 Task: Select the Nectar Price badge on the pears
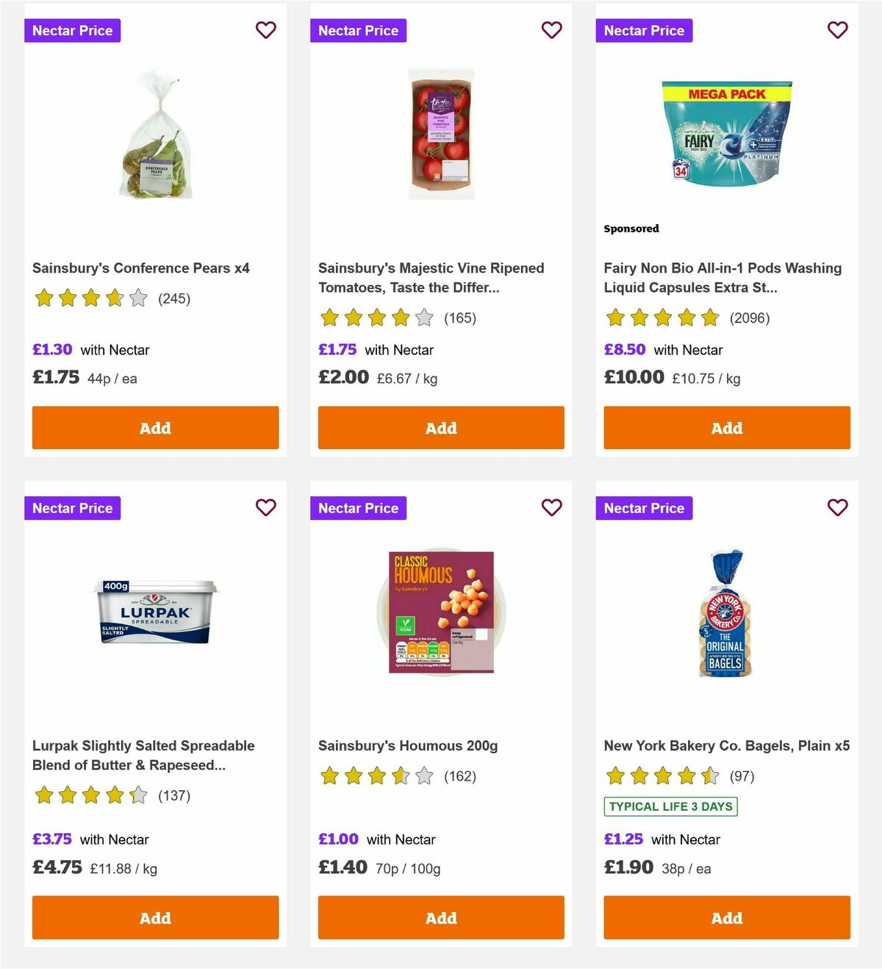72,30
